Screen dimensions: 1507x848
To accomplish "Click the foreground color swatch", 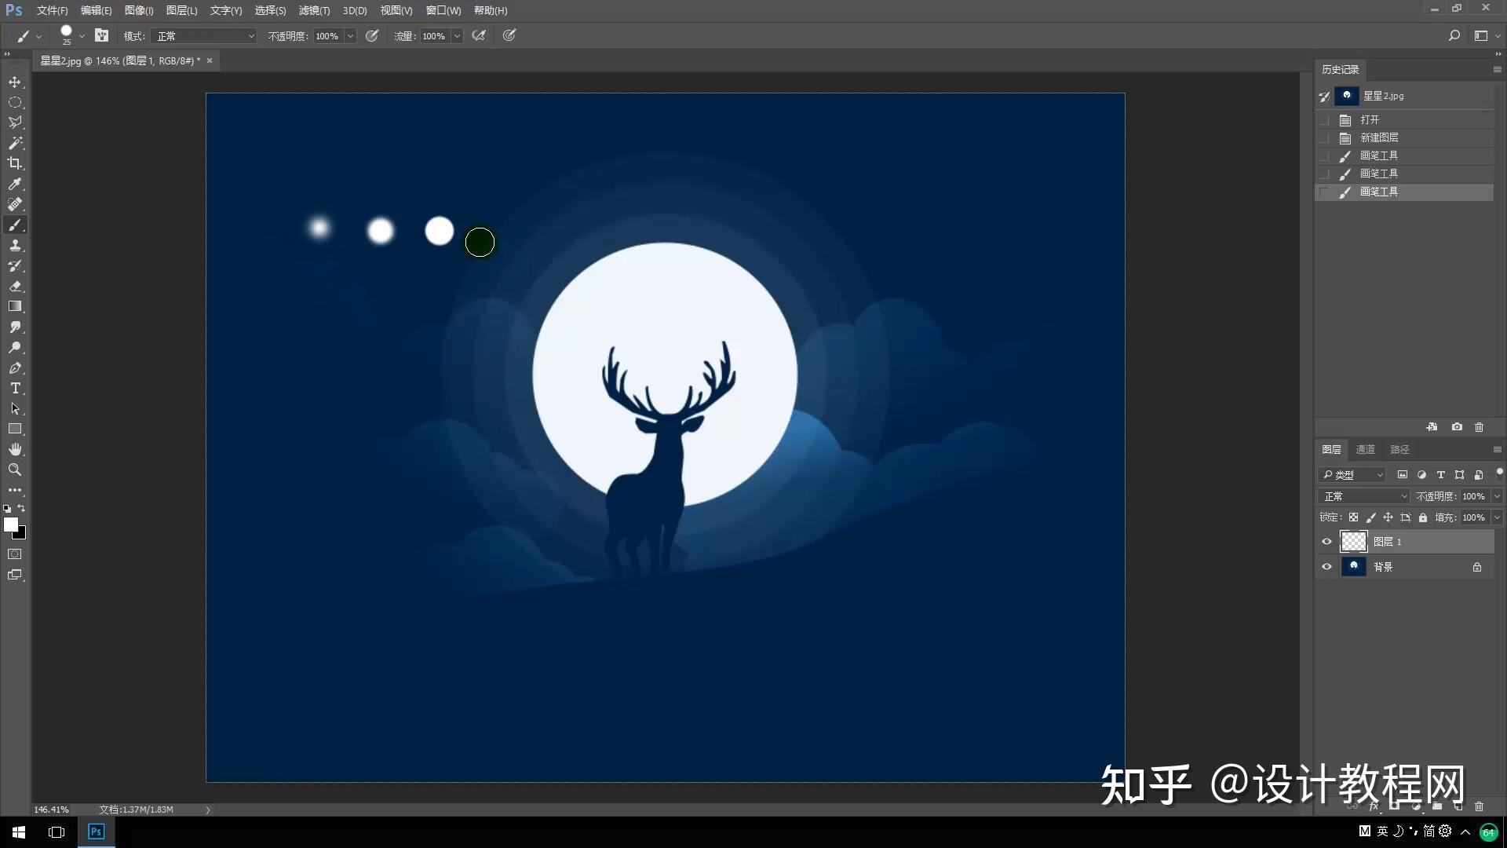I will [x=10, y=525].
